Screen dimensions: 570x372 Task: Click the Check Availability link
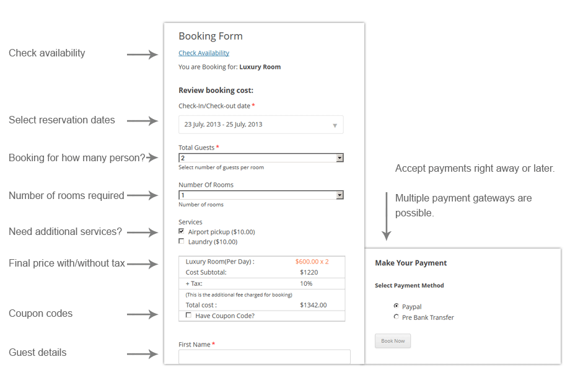pos(204,53)
